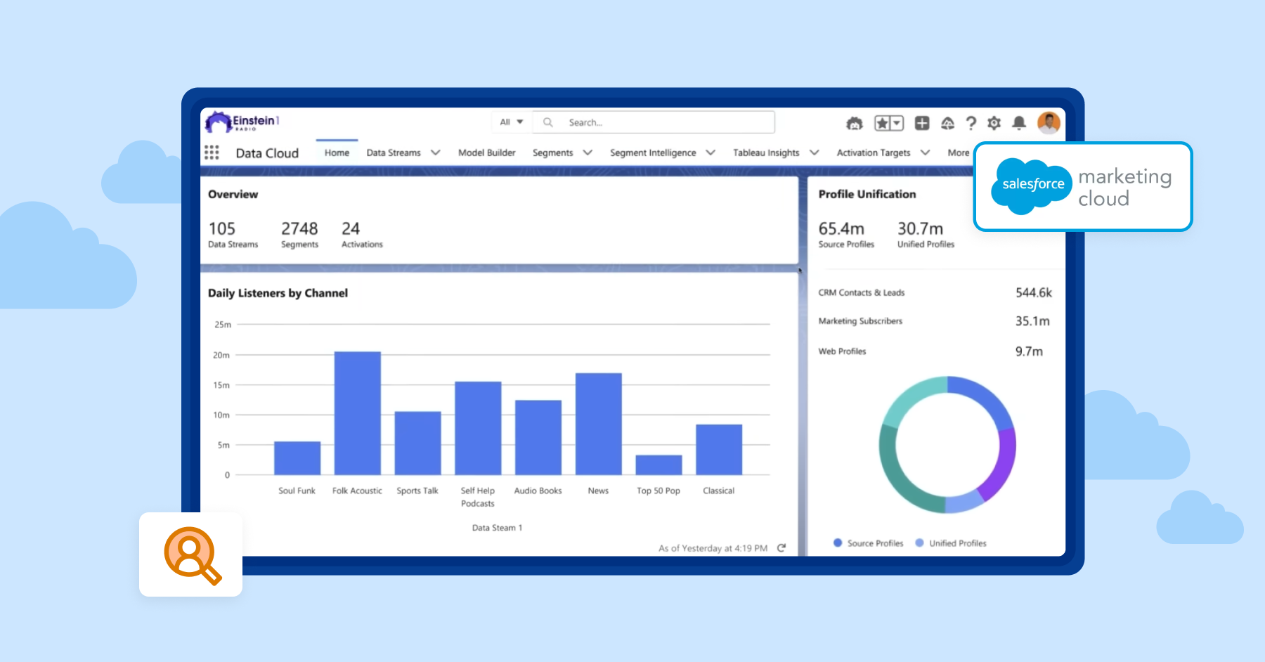
Task: Click the 24 Activations metric
Action: click(362, 235)
